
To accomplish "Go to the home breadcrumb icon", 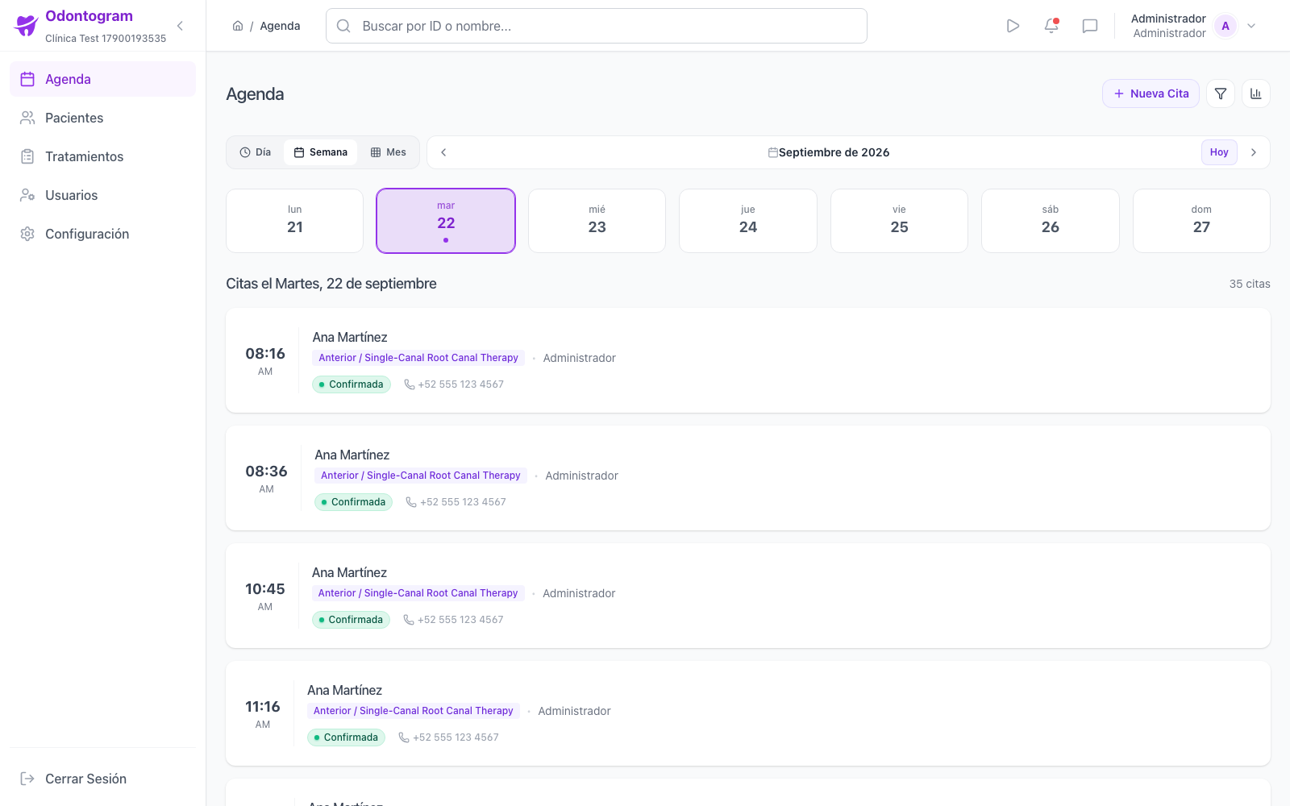I will pyautogui.click(x=238, y=26).
